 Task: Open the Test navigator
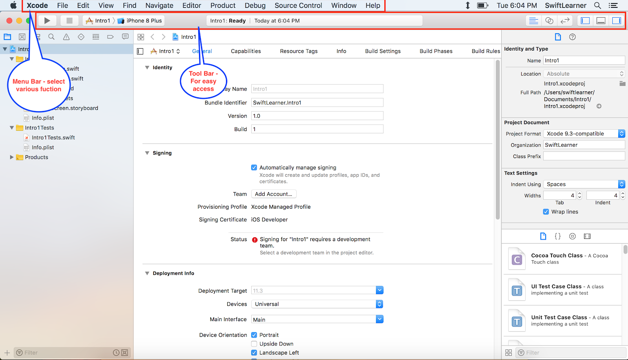coord(81,37)
